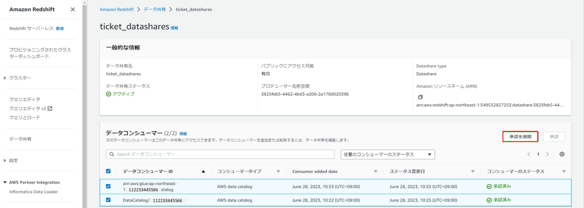Screen dimensions: 584x208
Task: Click 承認済み status in the DataCatalog/ row
Action: [502, 200]
